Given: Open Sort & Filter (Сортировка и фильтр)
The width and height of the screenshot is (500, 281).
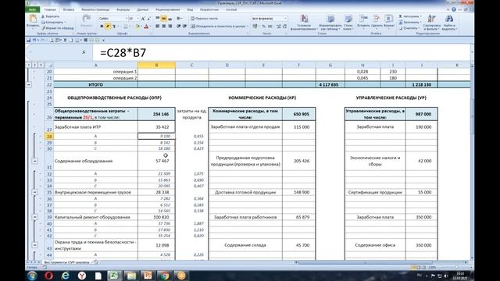Looking at the screenshot, I should [431, 23].
